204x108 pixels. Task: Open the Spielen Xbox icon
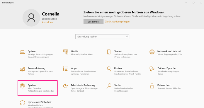click(x=22, y=86)
